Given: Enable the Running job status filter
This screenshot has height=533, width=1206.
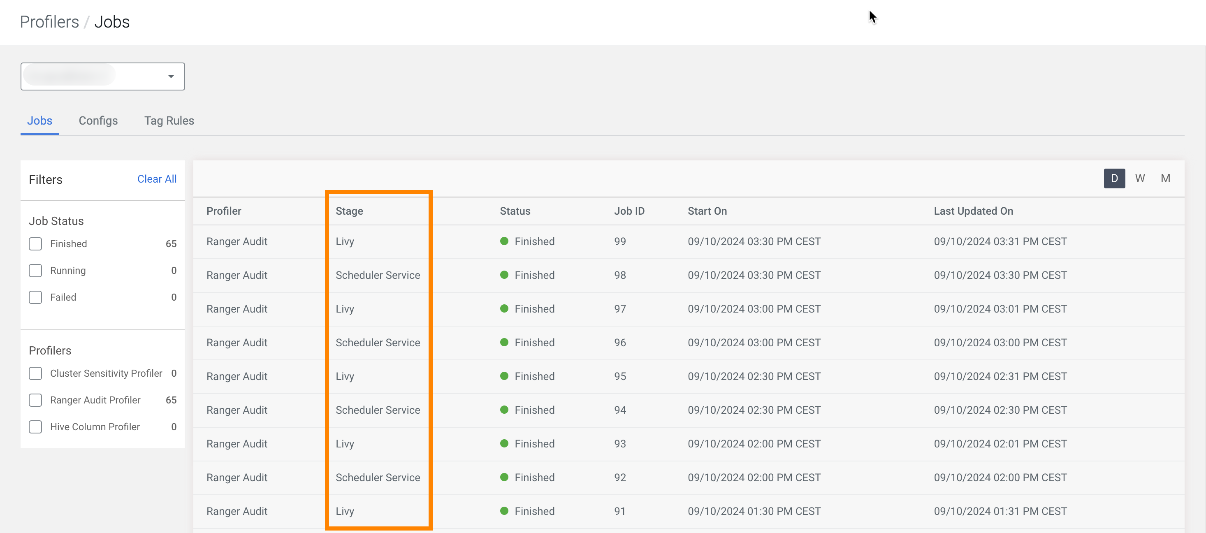Looking at the screenshot, I should (x=36, y=271).
